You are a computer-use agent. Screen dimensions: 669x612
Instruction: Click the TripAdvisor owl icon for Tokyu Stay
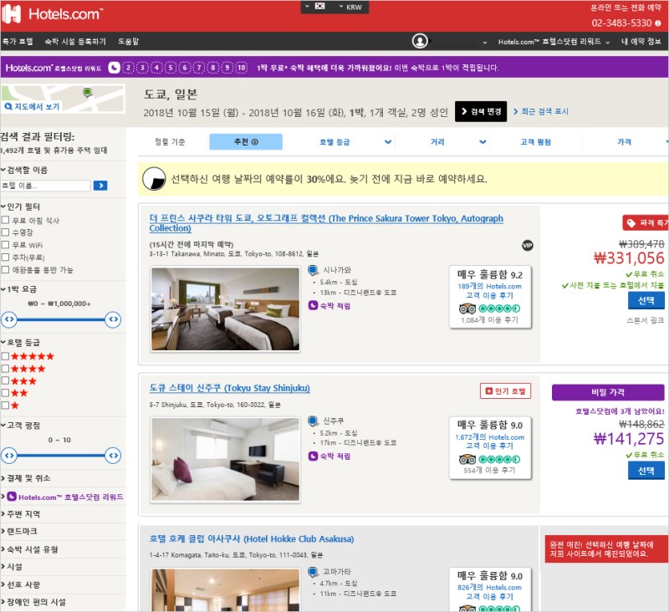[x=467, y=459]
